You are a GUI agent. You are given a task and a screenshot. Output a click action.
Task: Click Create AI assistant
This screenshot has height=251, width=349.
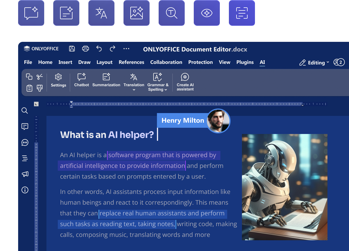coord(185,82)
